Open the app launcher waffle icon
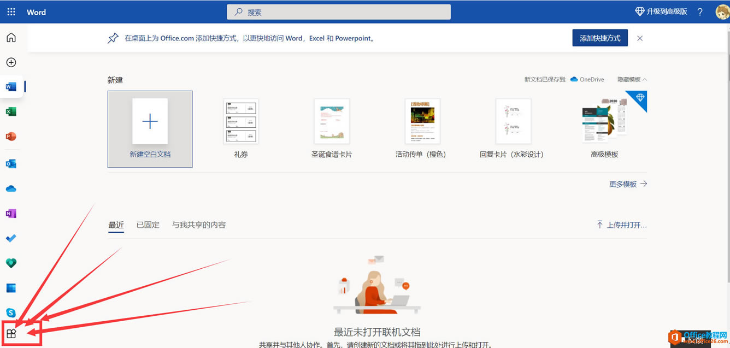The width and height of the screenshot is (730, 348). pos(11,12)
